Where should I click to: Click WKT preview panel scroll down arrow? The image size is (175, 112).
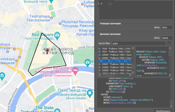click(x=170, y=75)
